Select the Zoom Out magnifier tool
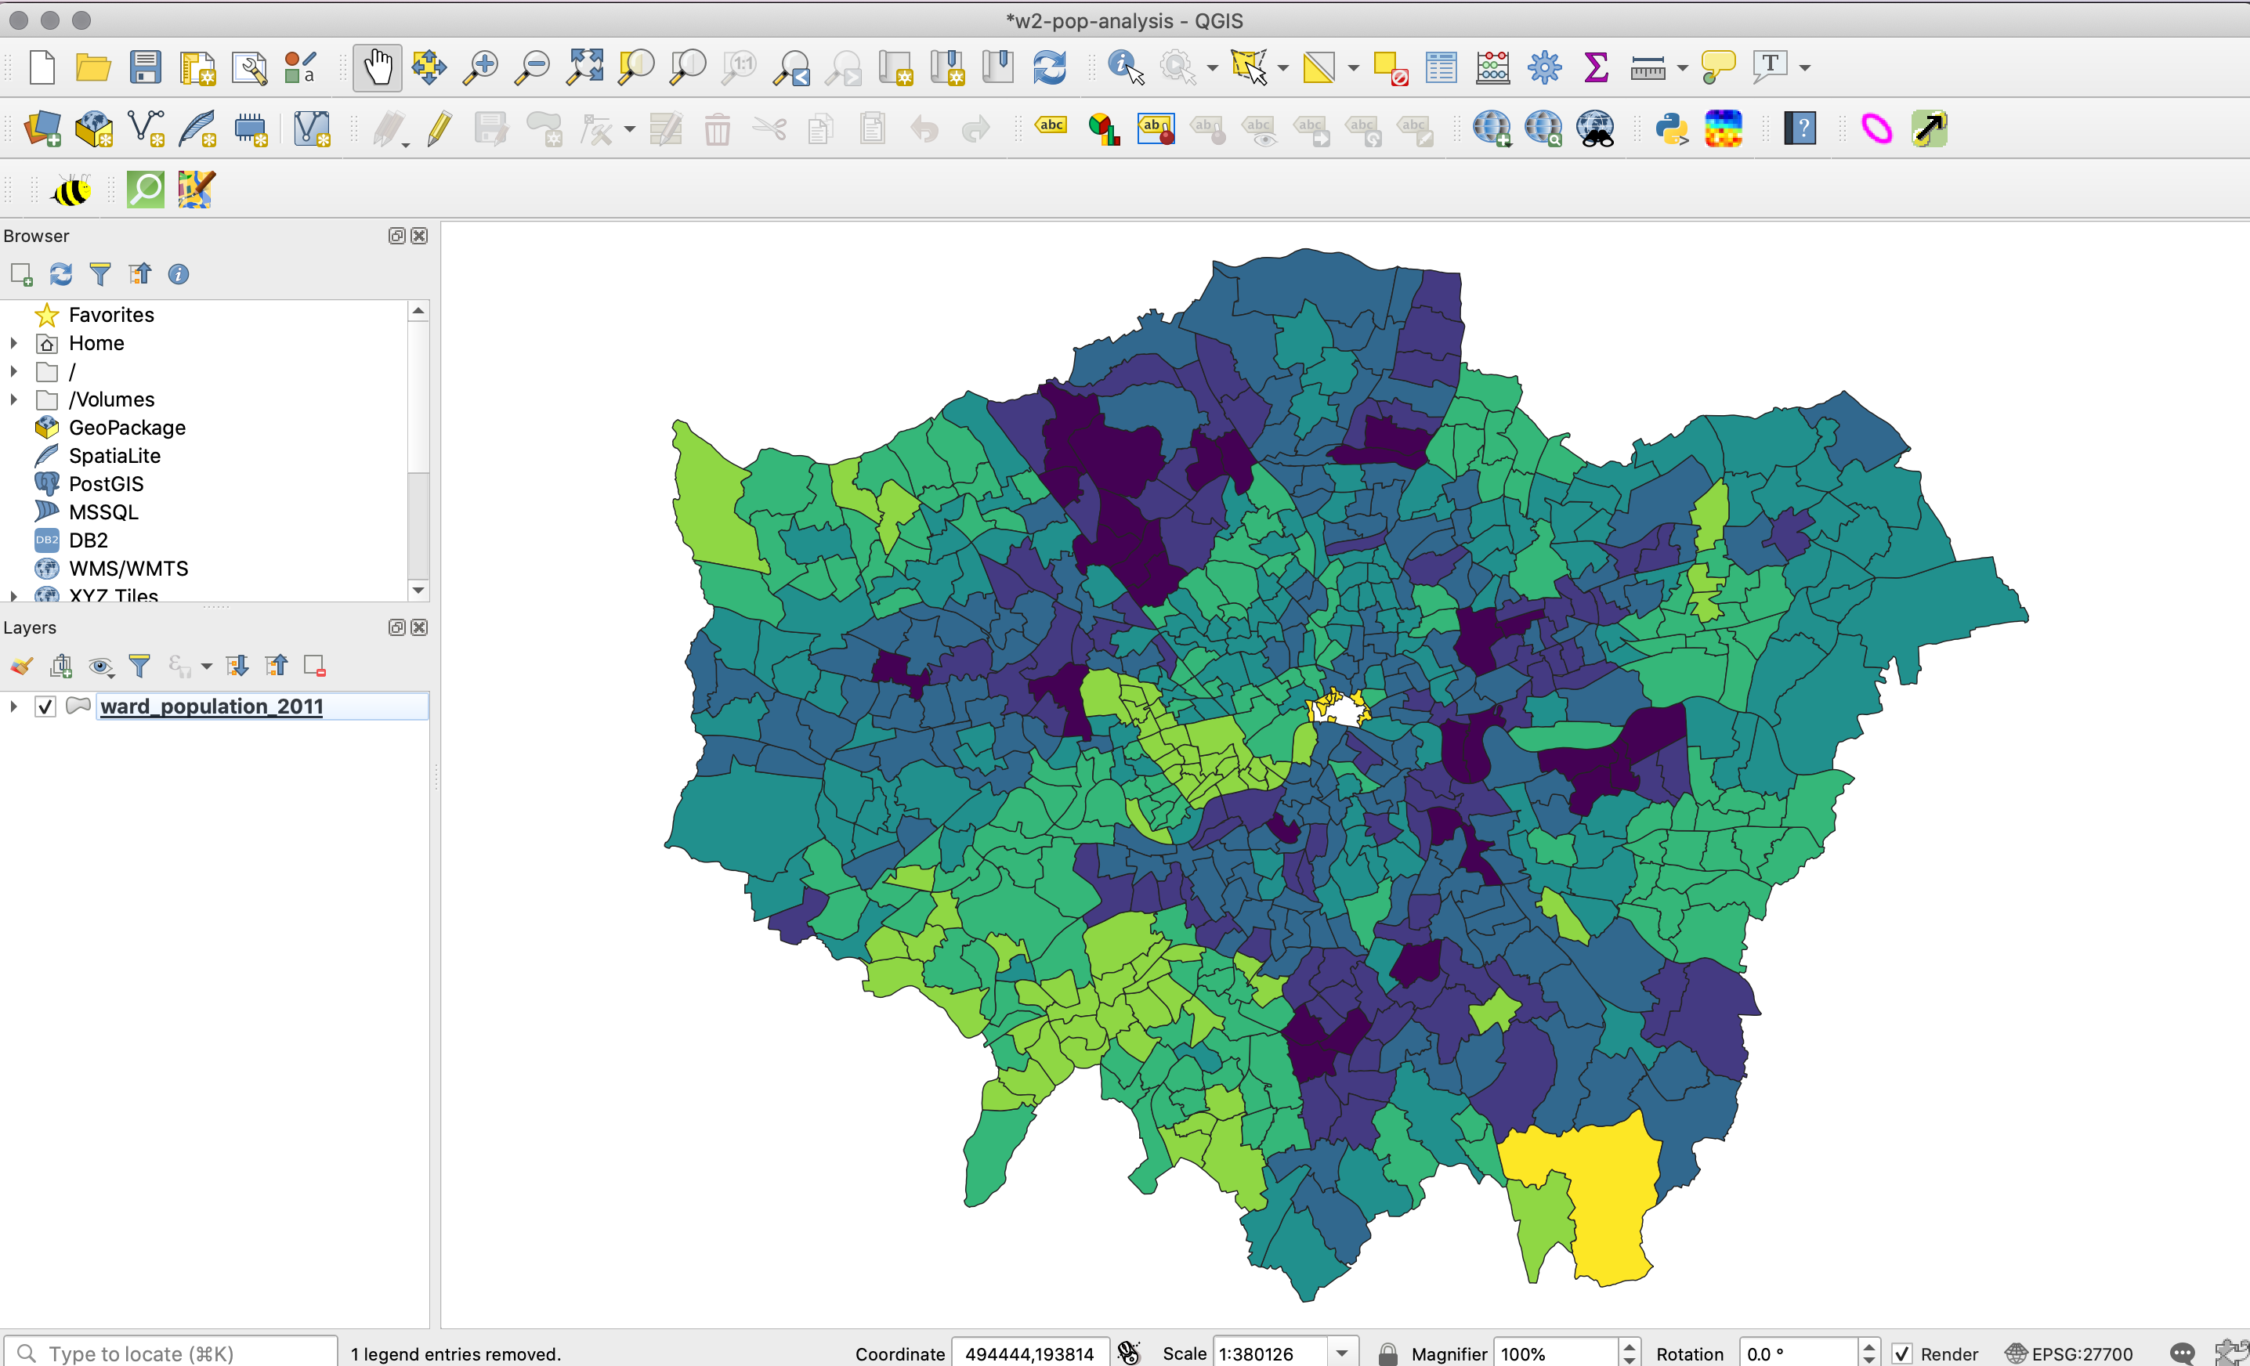The width and height of the screenshot is (2250, 1366). tap(533, 67)
